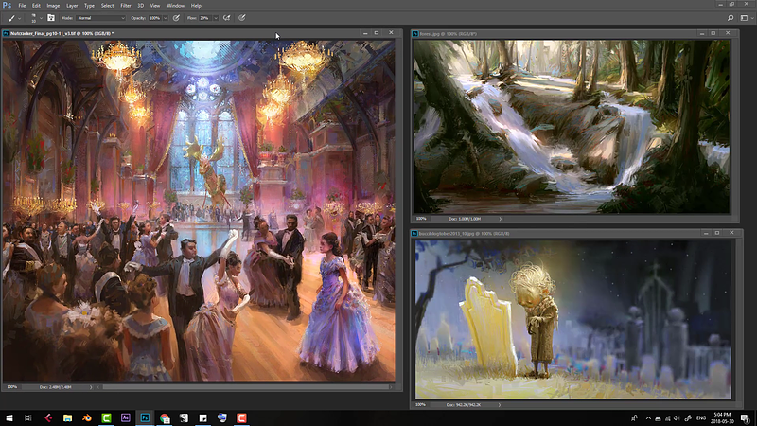The width and height of the screenshot is (757, 426).
Task: Expand the Flow value dropdown arrow
Action: pos(215,17)
